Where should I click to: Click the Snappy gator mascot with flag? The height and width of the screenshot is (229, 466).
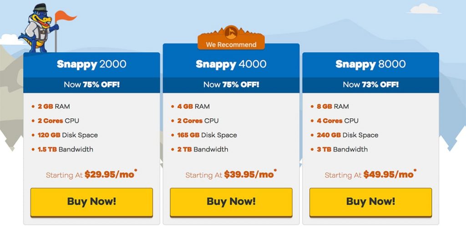tap(39, 28)
